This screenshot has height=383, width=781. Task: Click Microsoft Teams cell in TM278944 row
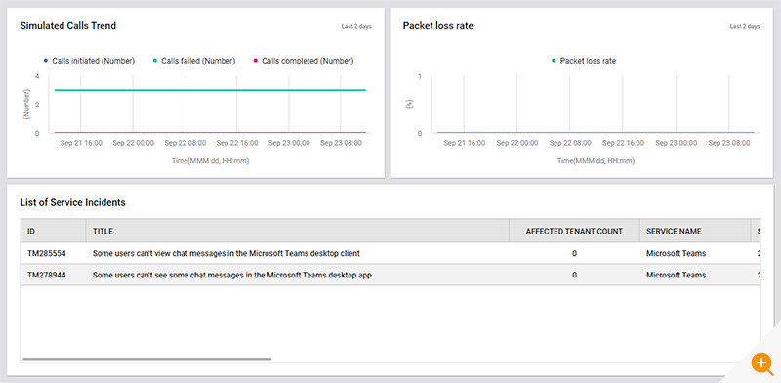(x=676, y=275)
